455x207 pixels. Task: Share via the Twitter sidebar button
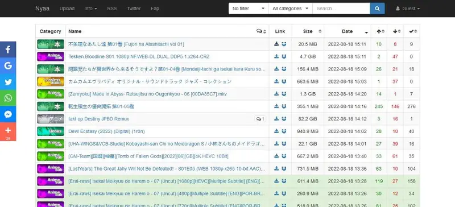tap(8, 82)
